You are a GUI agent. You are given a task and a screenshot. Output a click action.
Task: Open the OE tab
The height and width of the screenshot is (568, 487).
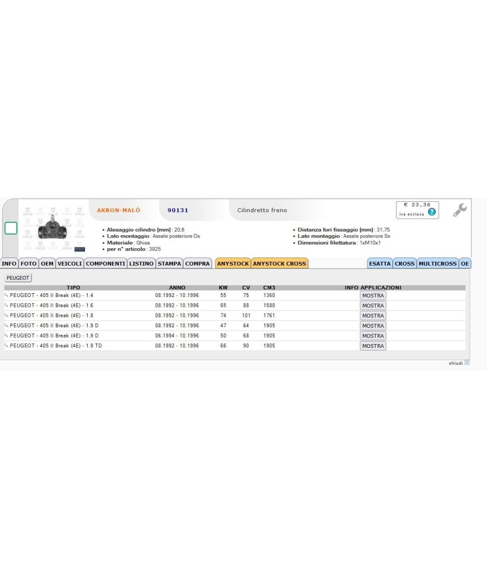[465, 263]
